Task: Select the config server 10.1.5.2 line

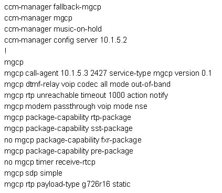Action: [66, 40]
